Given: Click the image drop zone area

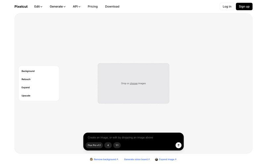Looking at the screenshot, I should coord(133,83).
